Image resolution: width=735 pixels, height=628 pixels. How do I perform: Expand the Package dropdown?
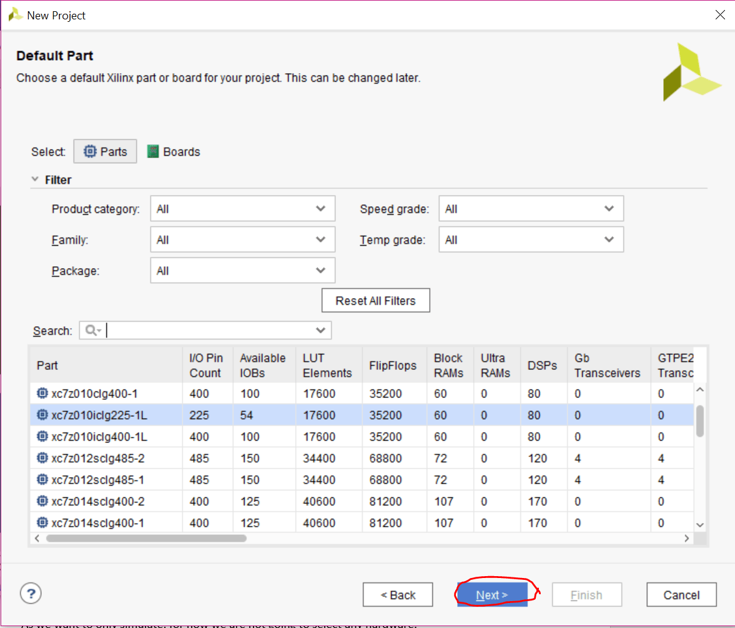pos(242,271)
